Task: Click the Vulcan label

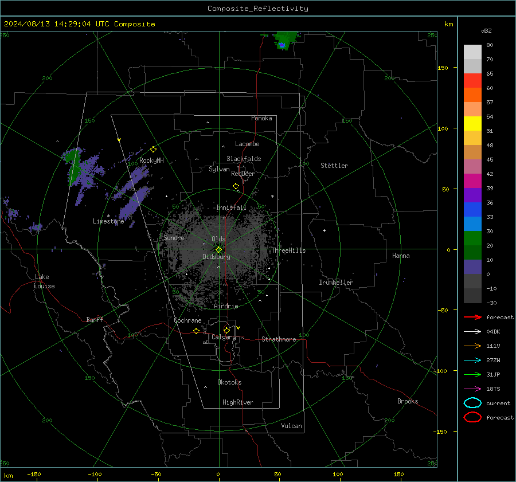Action: [x=292, y=426]
